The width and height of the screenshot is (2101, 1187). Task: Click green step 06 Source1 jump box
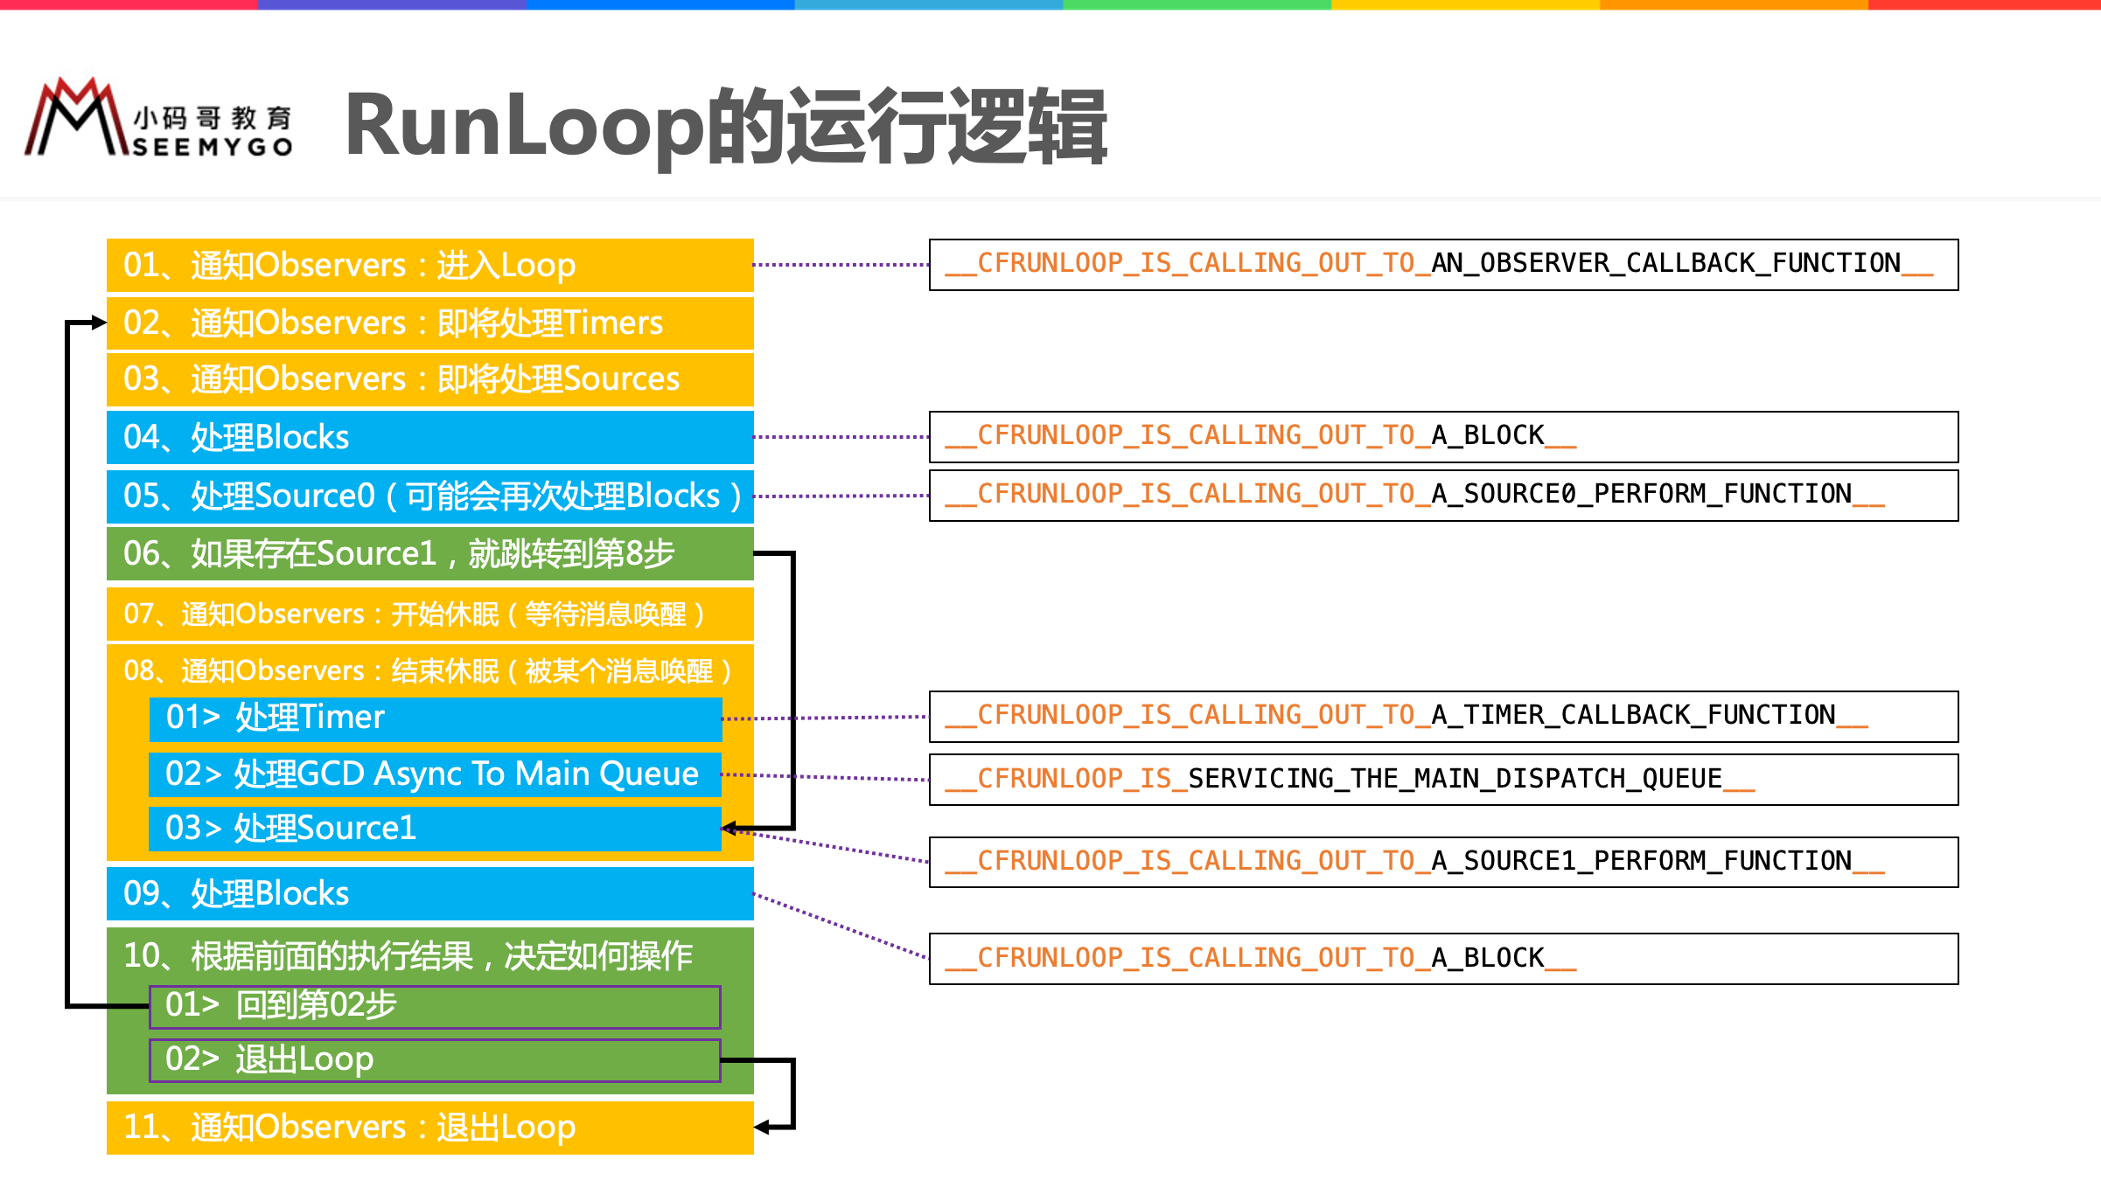coord(429,553)
